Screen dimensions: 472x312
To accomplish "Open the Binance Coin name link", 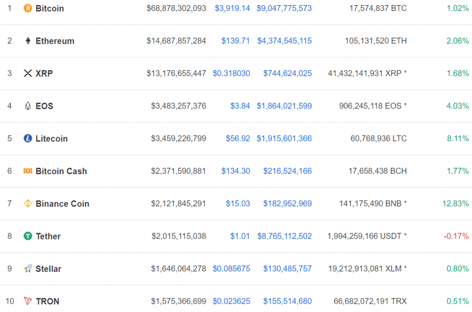I will tap(62, 204).
